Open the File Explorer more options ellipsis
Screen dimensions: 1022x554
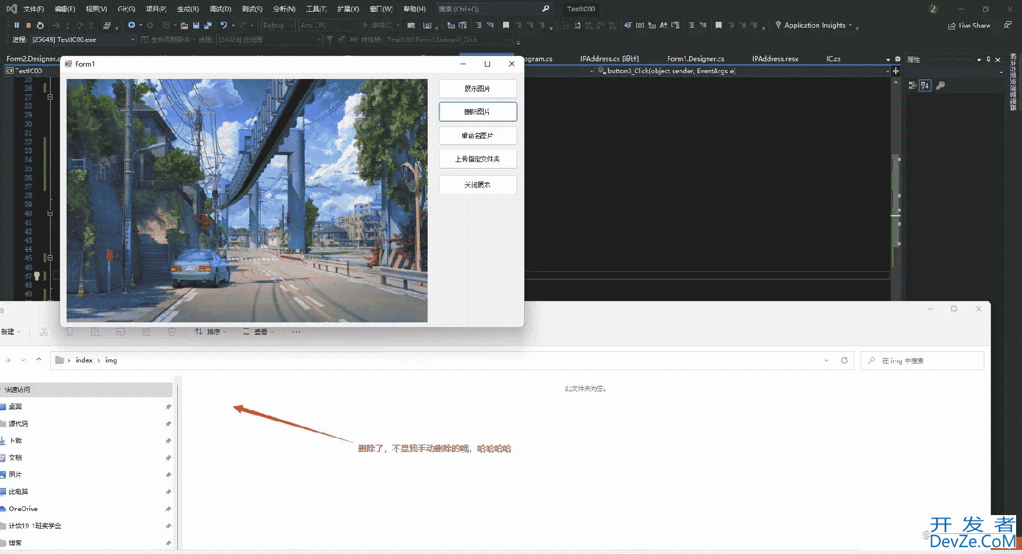296,332
